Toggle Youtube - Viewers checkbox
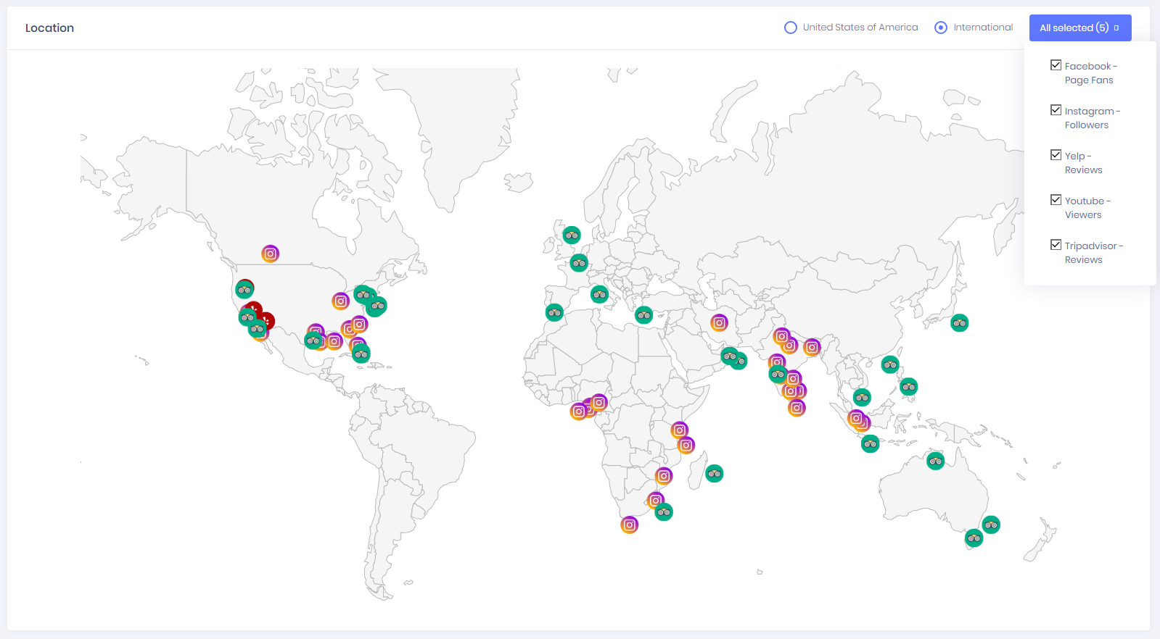 [1056, 200]
